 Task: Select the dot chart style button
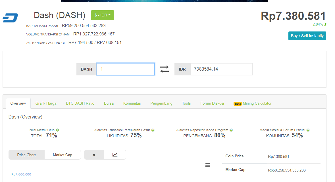94,155
